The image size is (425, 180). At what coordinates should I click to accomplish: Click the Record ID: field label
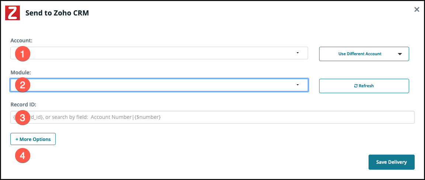point(23,105)
